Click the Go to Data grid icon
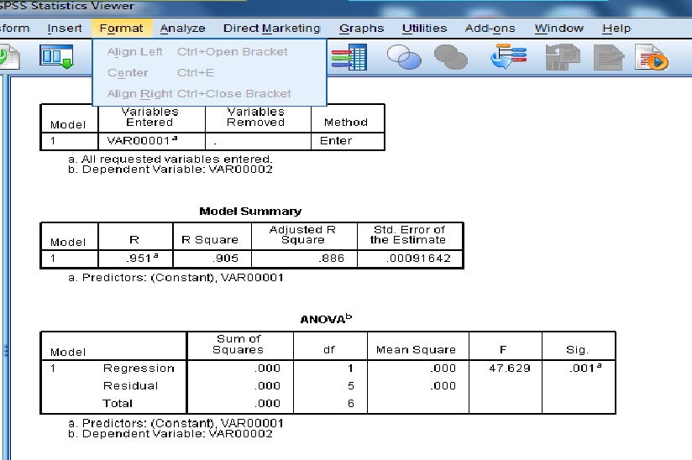 pos(349,57)
